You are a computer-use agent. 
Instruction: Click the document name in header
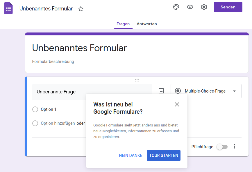pyautogui.click(x=46, y=9)
